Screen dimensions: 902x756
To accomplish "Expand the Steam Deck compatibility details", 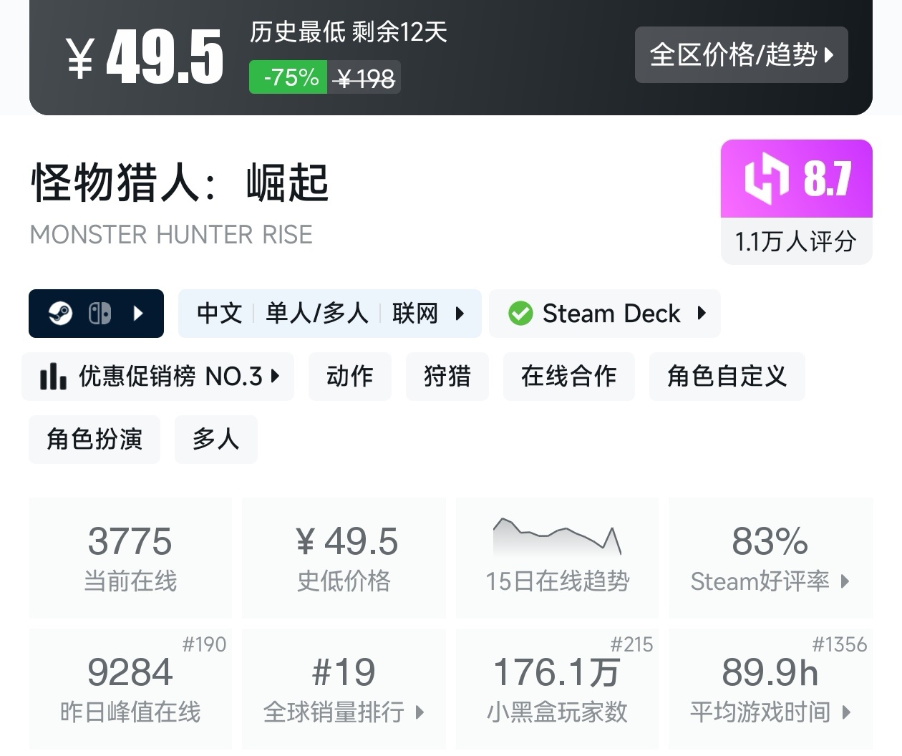I will point(702,314).
